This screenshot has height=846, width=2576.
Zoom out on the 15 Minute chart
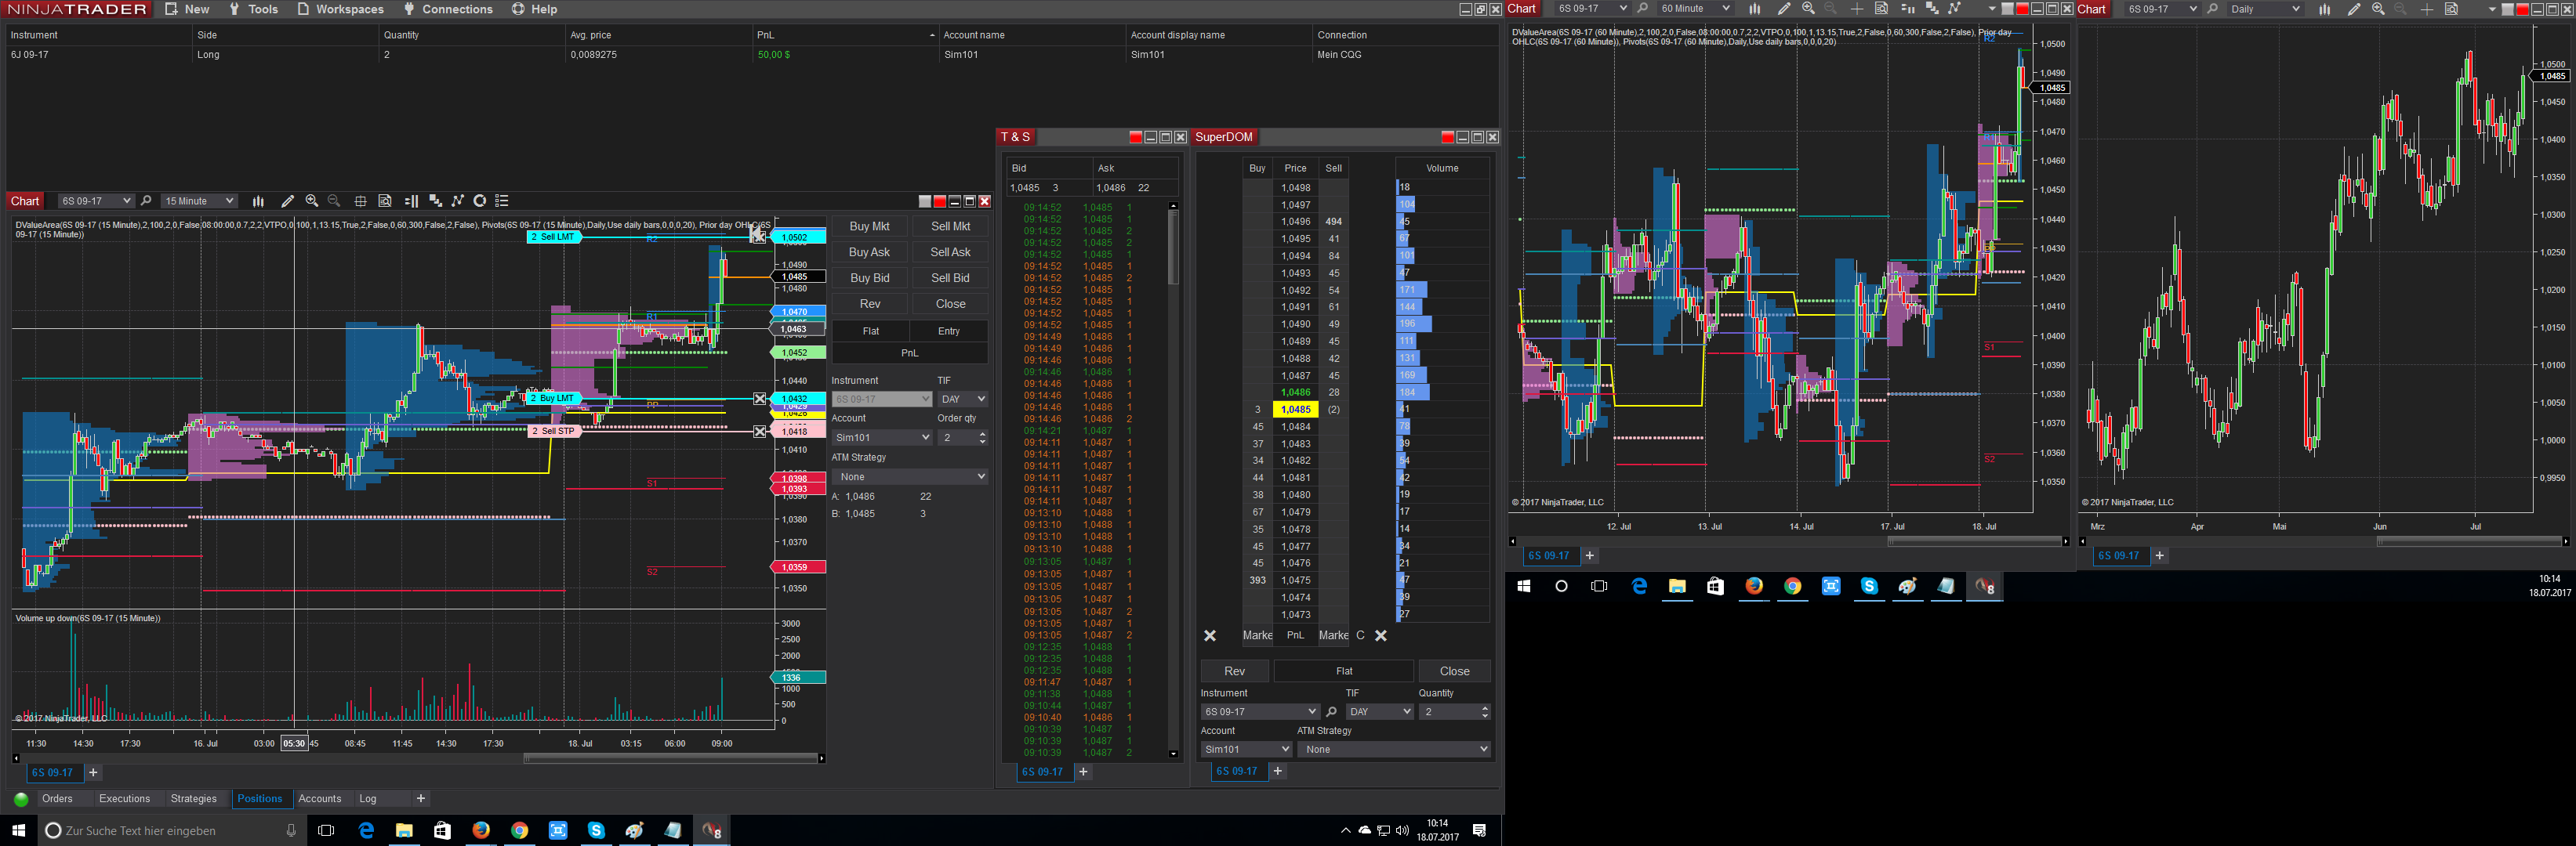point(334,201)
